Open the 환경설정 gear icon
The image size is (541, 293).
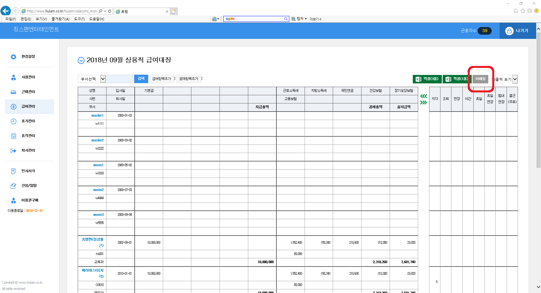[14, 57]
